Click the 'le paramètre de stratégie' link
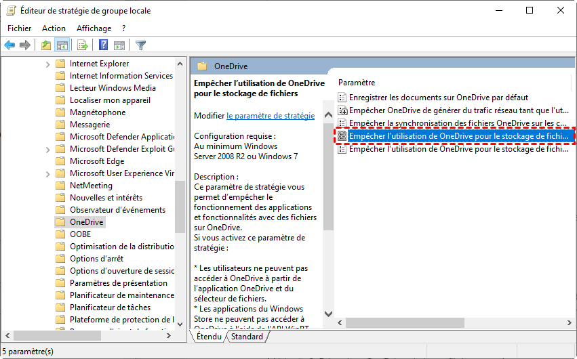Screen dimensions: 577x359 271,116
